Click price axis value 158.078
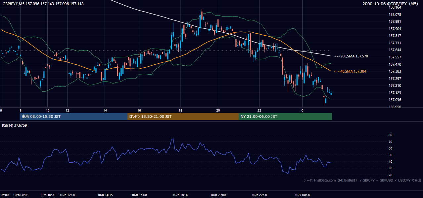The width and height of the screenshot is (423, 198). 395,15
